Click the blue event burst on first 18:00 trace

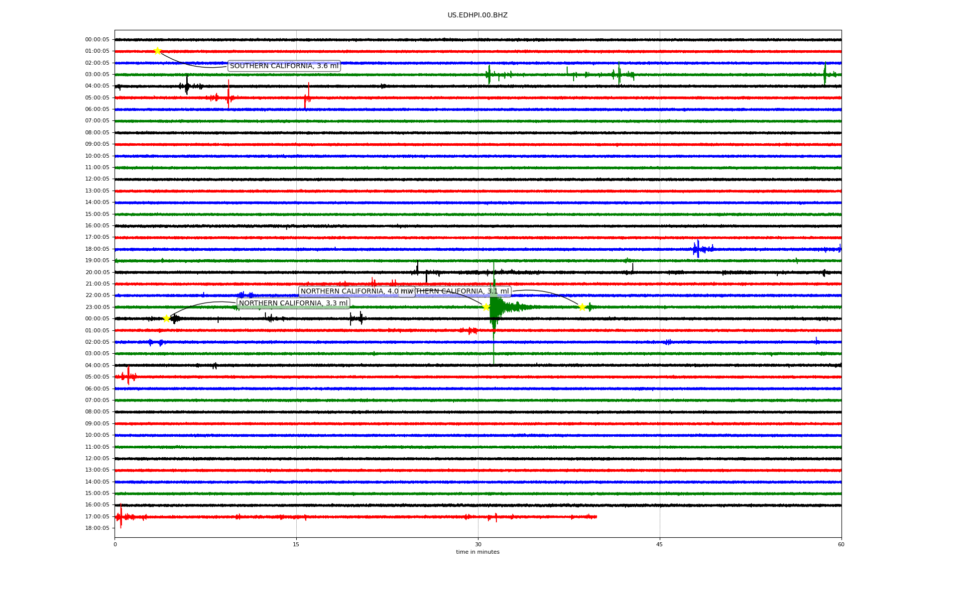[x=698, y=249]
